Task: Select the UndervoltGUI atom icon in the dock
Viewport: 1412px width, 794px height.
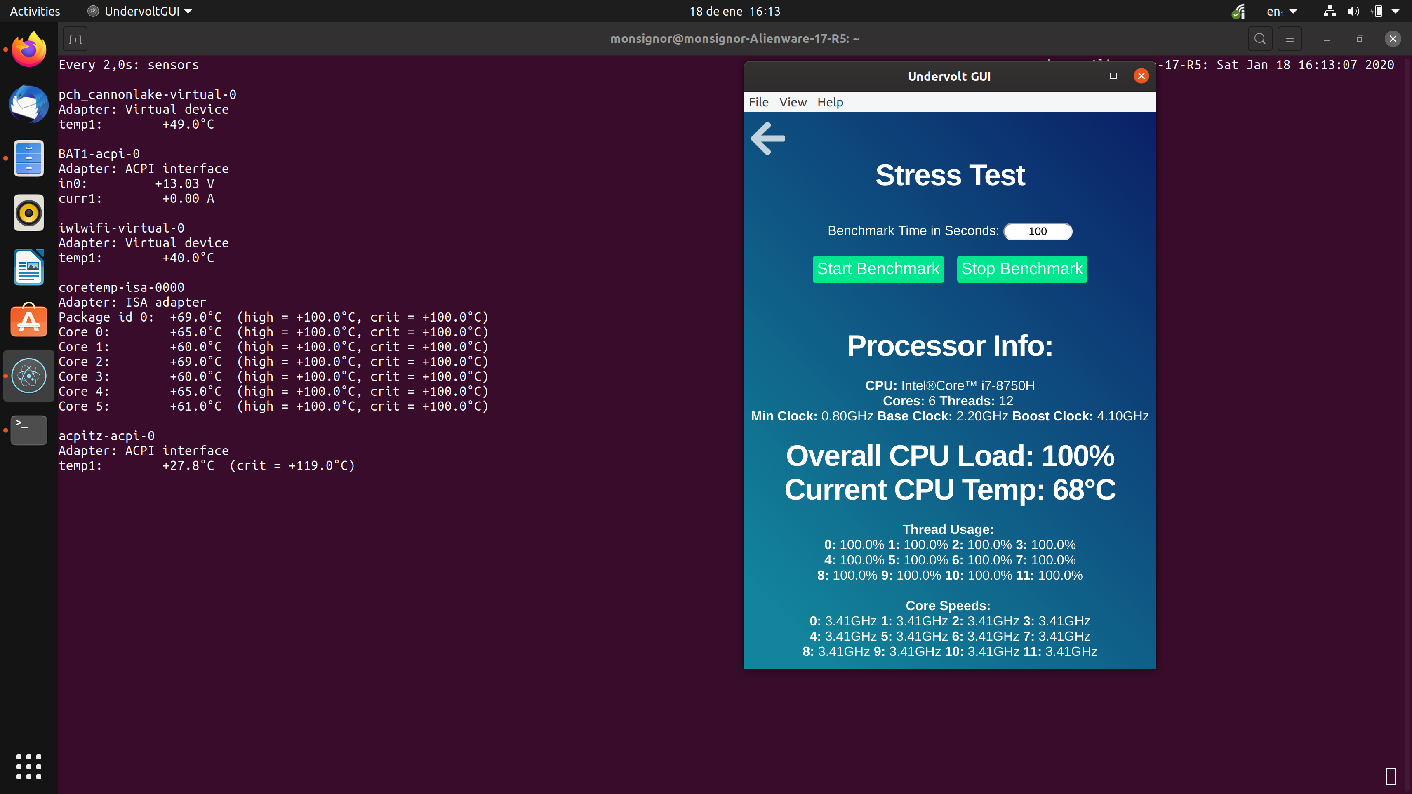Action: tap(29, 376)
